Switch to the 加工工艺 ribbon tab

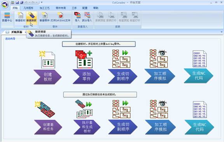click(45, 8)
